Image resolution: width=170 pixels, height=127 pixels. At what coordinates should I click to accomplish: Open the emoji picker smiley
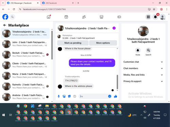pos(109,96)
